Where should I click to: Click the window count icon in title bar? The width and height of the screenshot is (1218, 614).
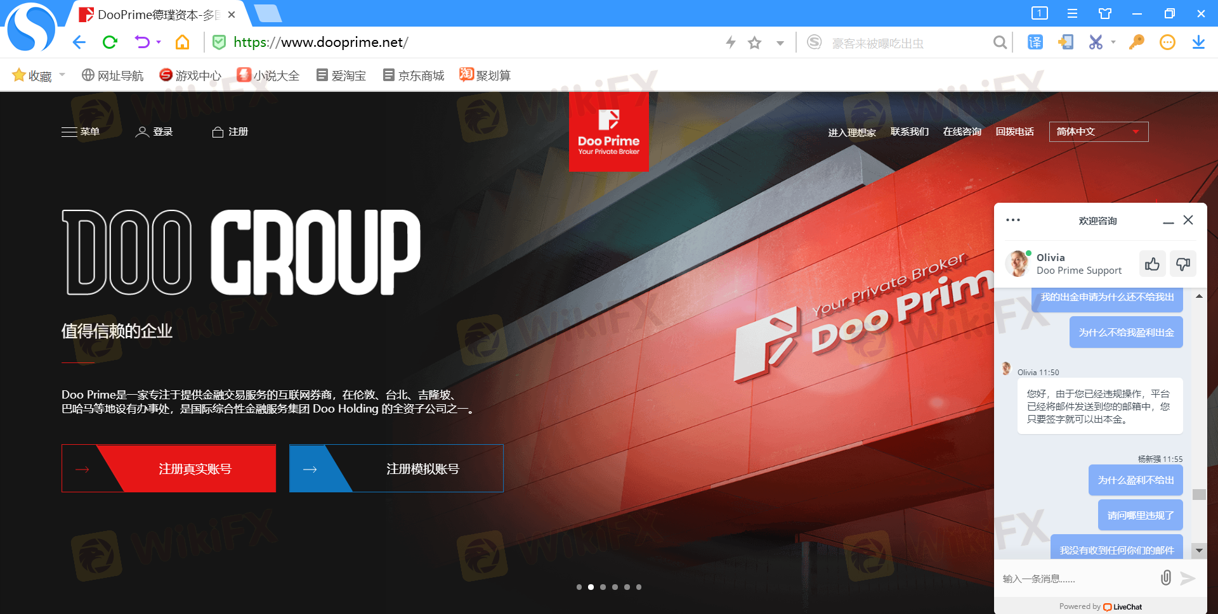pos(1040,13)
